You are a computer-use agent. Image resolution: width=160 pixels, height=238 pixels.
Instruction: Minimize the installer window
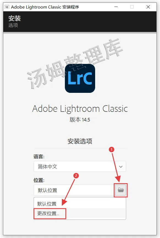[116, 7]
